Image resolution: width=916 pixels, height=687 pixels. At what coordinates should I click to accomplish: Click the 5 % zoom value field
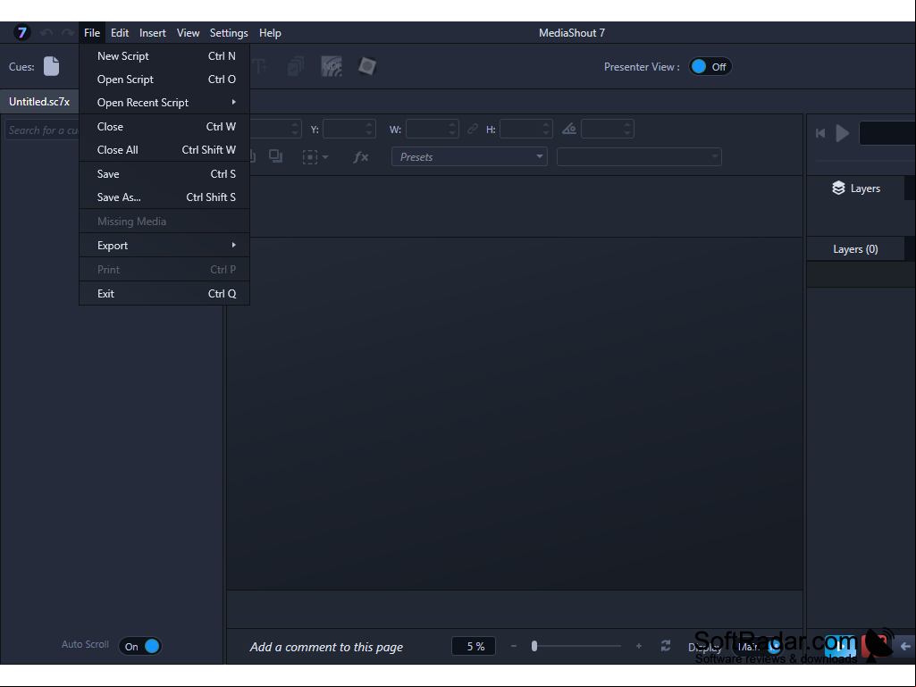(x=474, y=646)
